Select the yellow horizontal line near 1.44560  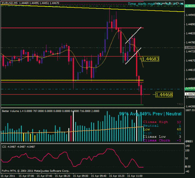72,80
